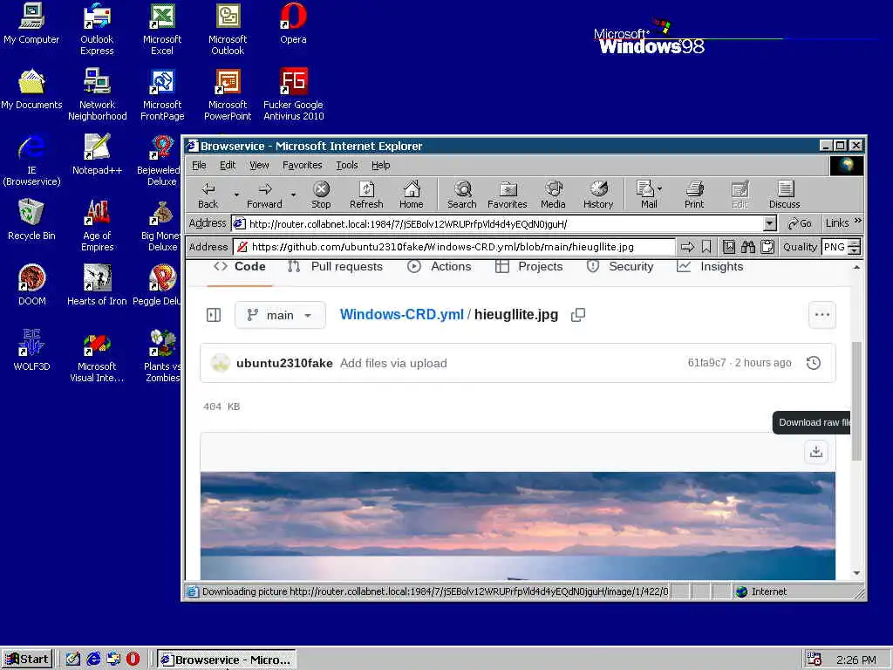Image resolution: width=893 pixels, height=670 pixels.
Task: Show browsing History
Action: coord(598,195)
